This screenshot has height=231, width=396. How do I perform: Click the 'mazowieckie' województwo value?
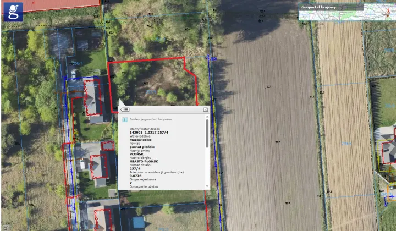[x=140, y=140]
